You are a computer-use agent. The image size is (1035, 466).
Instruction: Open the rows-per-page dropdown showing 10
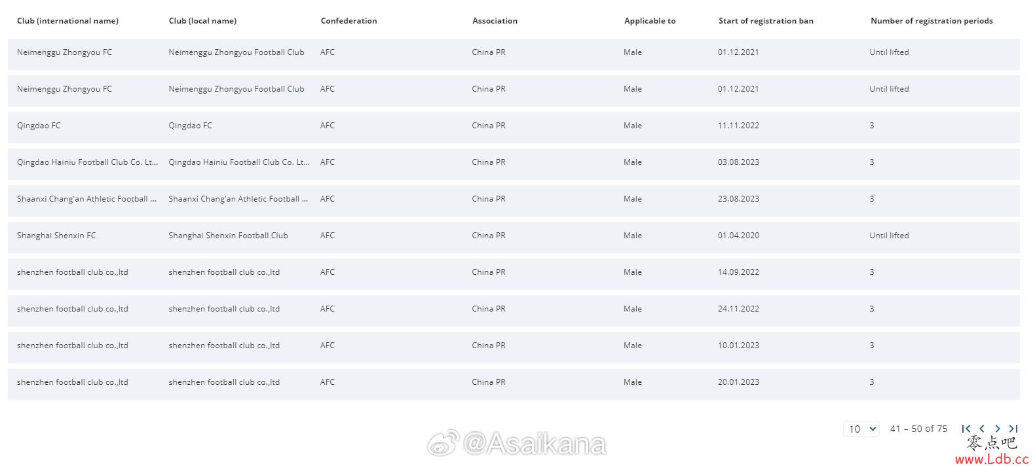[x=861, y=429]
